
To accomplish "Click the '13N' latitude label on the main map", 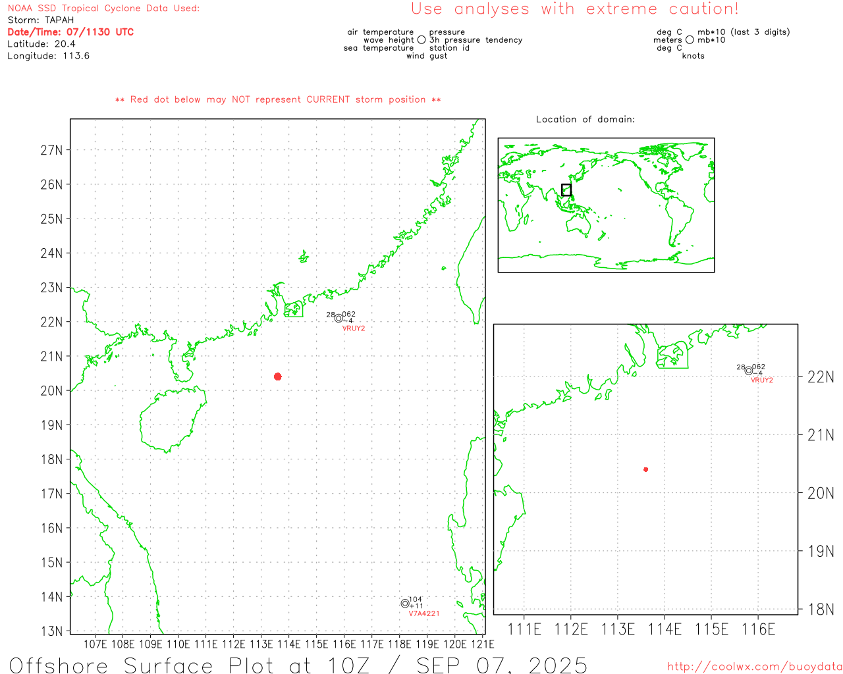I will (x=52, y=631).
